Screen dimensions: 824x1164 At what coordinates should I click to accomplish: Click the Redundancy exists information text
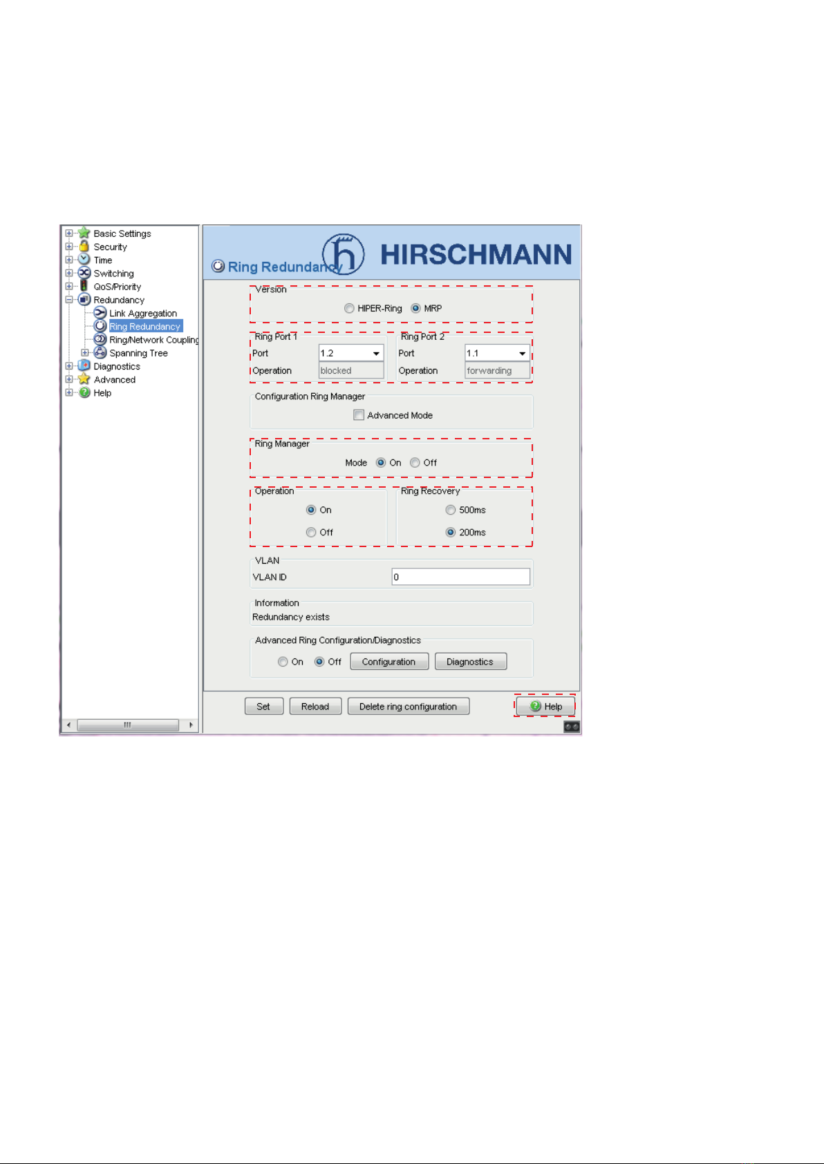[291, 617]
